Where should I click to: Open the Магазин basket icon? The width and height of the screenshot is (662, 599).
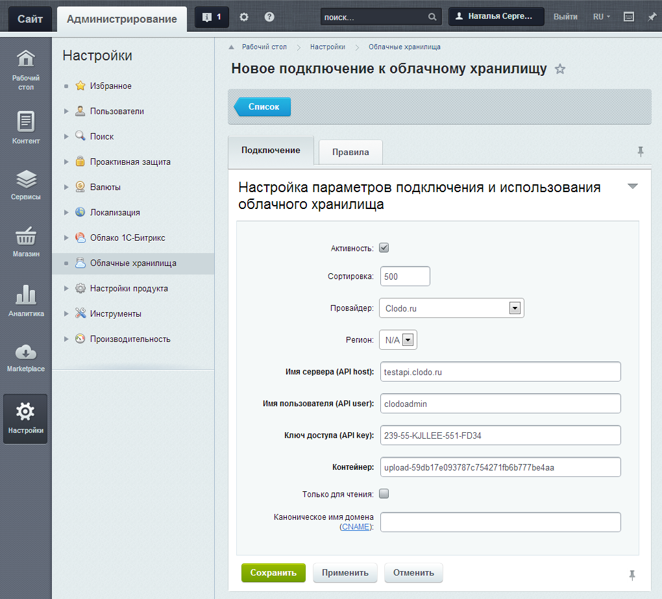[x=26, y=237]
